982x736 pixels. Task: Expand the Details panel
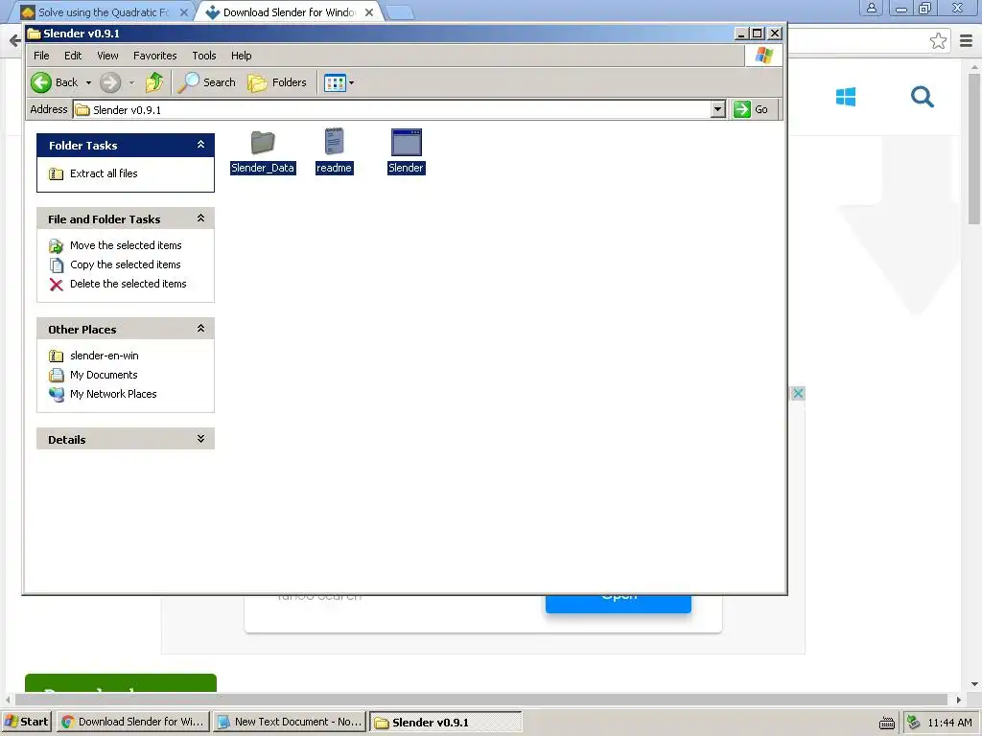tap(201, 439)
